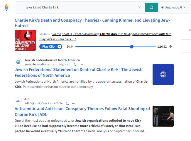Viewport: 191px width, 141px height.
Task: Click the torch logo home icon
Action: tap(6, 7)
